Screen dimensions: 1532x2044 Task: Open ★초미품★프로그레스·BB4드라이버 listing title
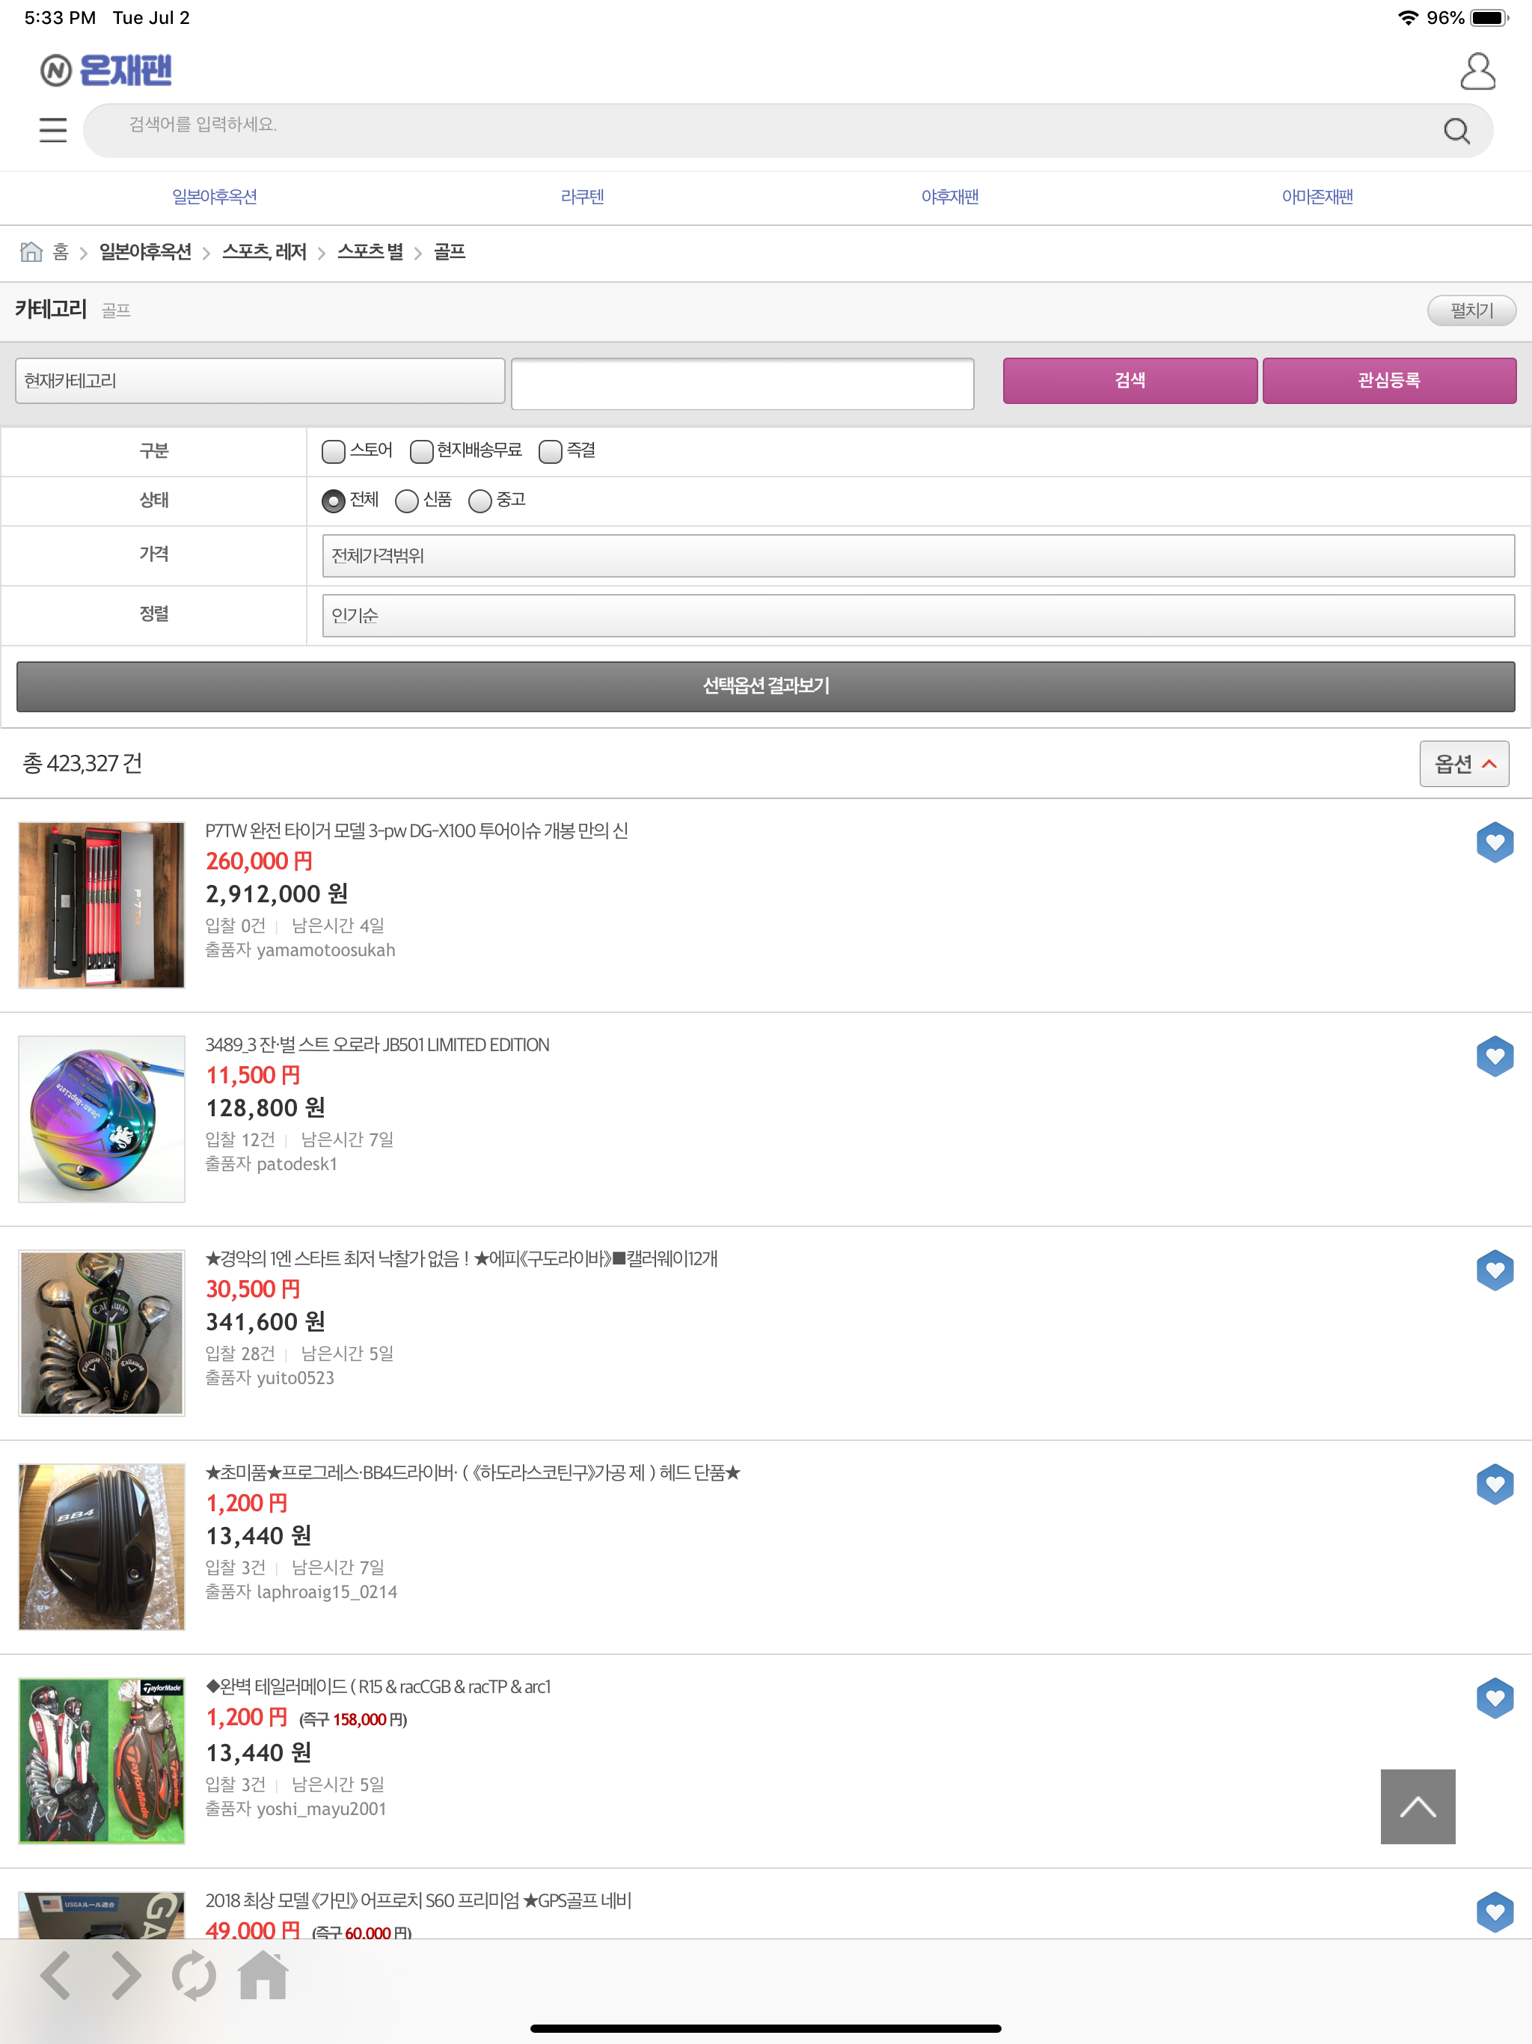(x=473, y=1473)
